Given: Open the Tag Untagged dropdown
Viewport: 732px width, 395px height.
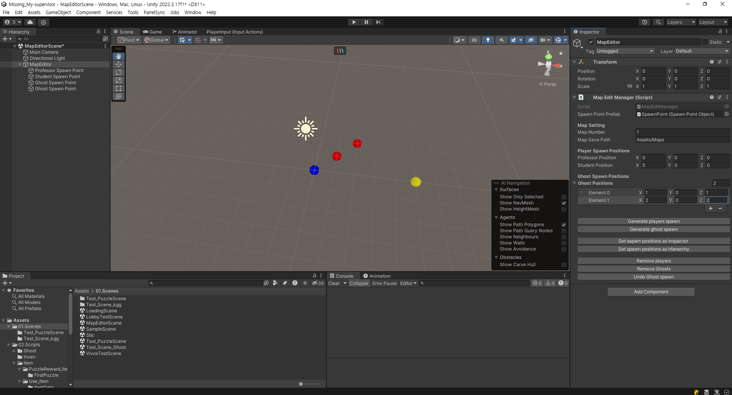Looking at the screenshot, I should click(625, 51).
